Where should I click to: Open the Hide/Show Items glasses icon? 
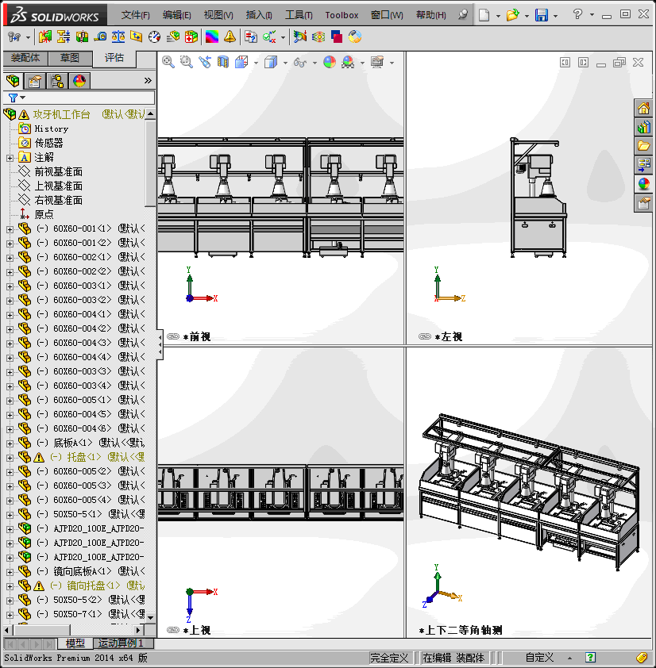(300, 63)
